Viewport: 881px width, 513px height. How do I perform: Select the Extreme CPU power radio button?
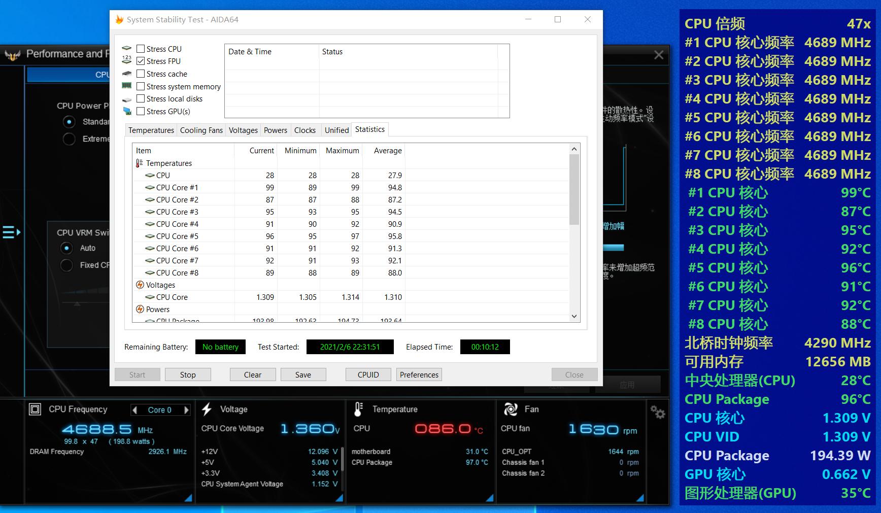69,139
